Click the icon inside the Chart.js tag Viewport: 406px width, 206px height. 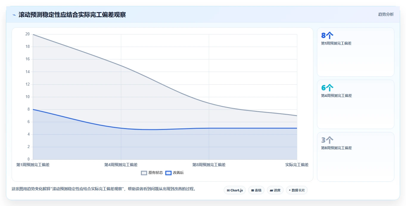click(x=228, y=190)
